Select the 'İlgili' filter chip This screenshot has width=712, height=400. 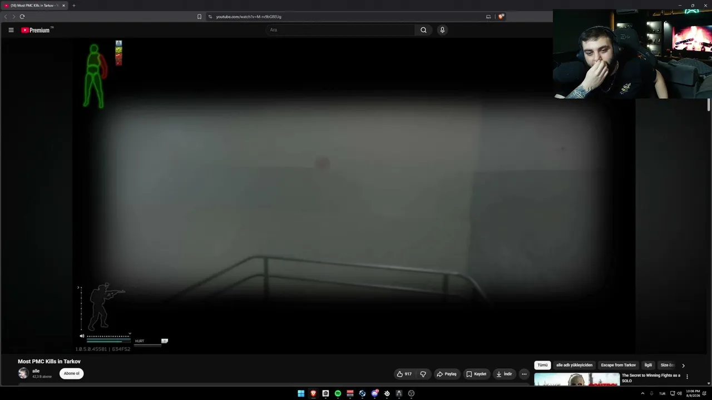(x=648, y=365)
